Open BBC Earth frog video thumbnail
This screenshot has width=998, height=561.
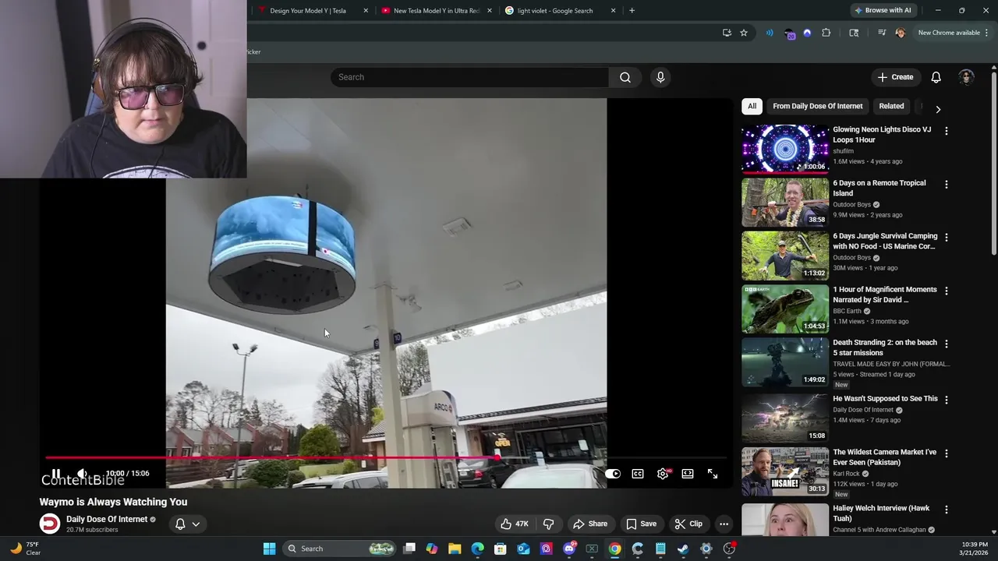[785, 309]
